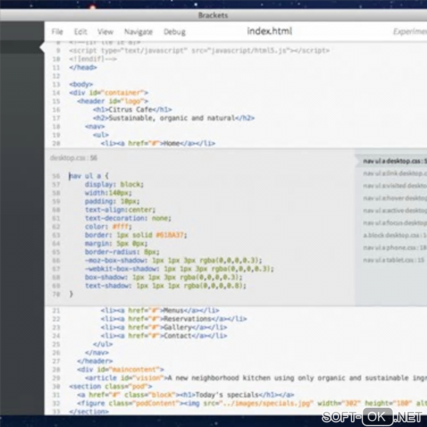Screen dimensions: 427x427
Task: Select 'nav ul a desktop.css' rule in list
Action: (394, 161)
